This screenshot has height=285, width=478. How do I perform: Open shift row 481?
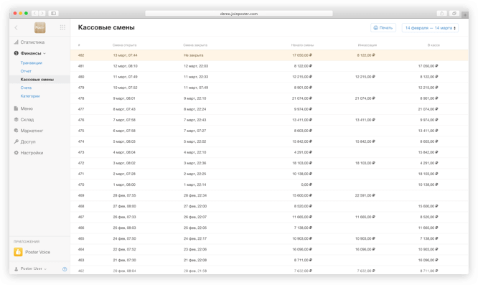click(x=269, y=66)
